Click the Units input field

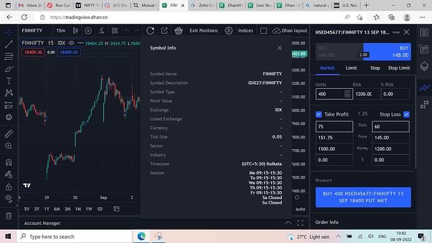pyautogui.click(x=330, y=94)
